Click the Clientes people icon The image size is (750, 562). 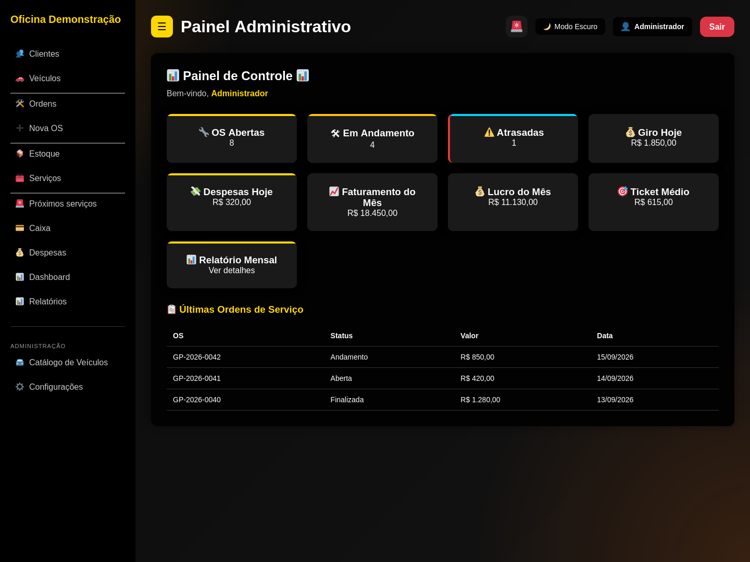(20, 54)
